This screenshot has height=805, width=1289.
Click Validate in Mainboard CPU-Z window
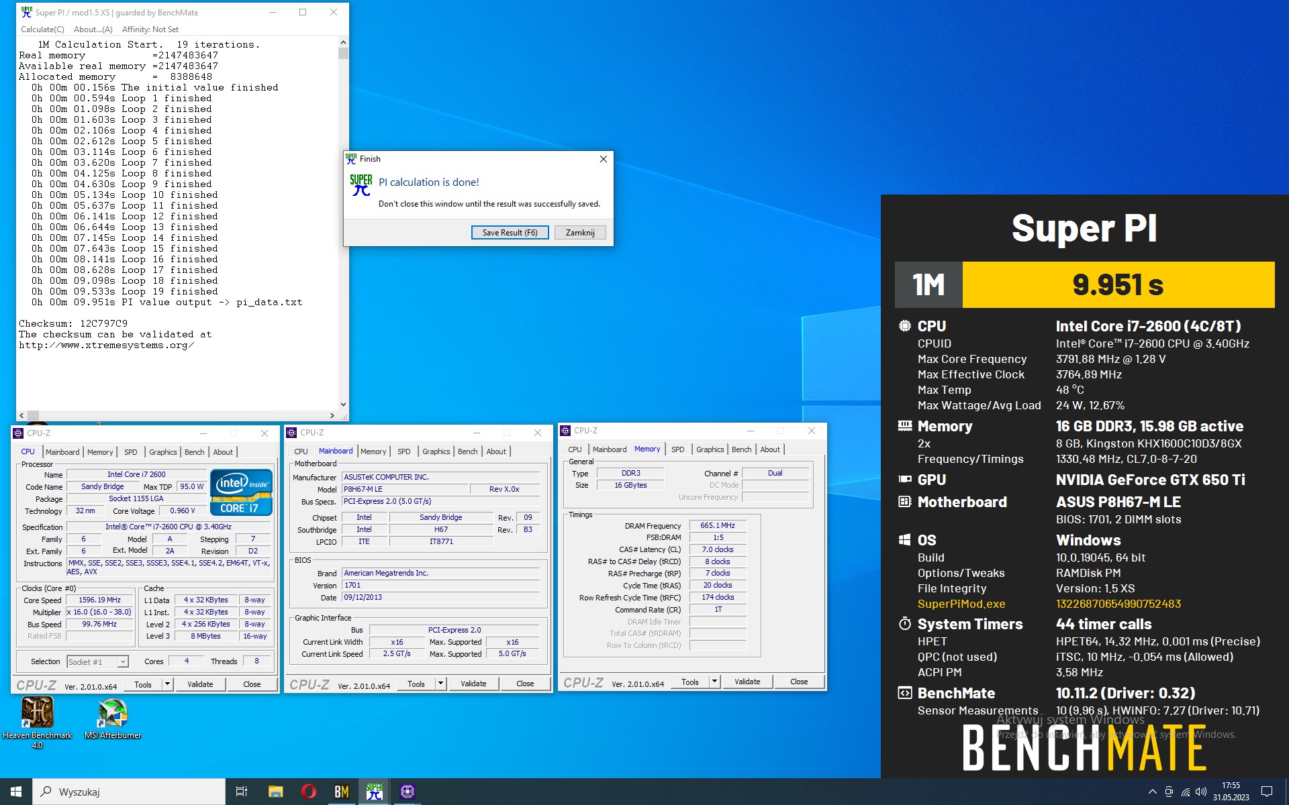click(473, 684)
